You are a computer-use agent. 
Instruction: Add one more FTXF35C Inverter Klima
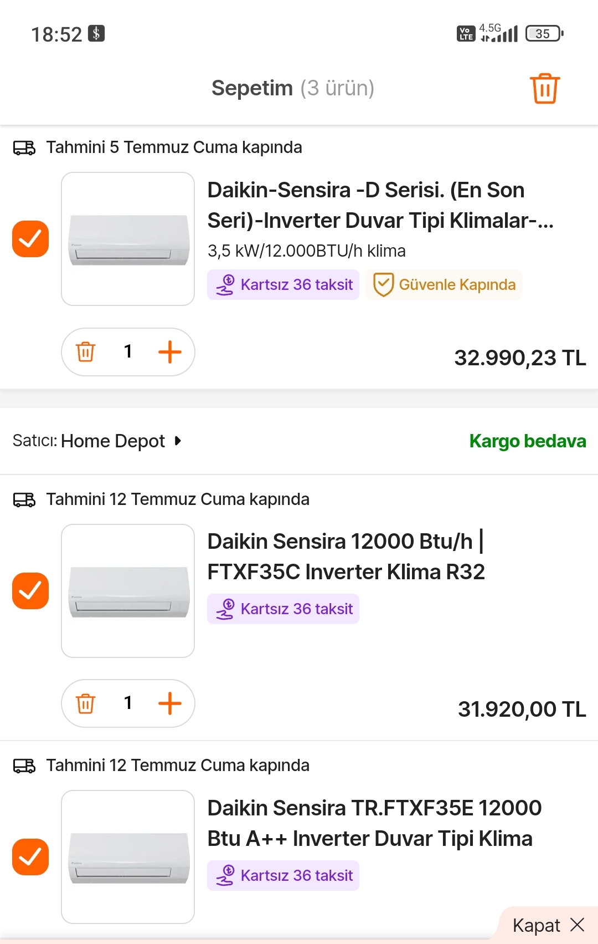(170, 703)
